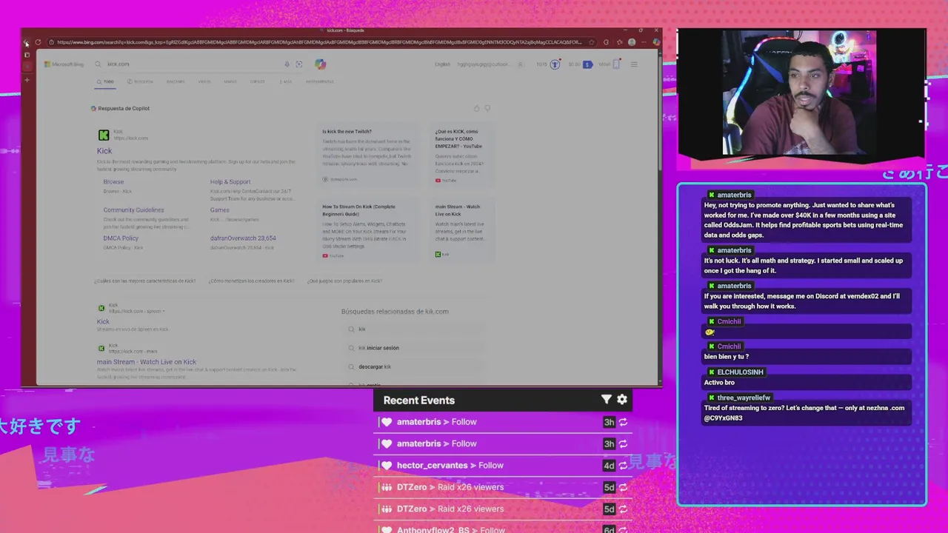Image resolution: width=948 pixels, height=533 pixels.
Task: Switch to the IMÁGENES tab
Action: pyautogui.click(x=176, y=81)
